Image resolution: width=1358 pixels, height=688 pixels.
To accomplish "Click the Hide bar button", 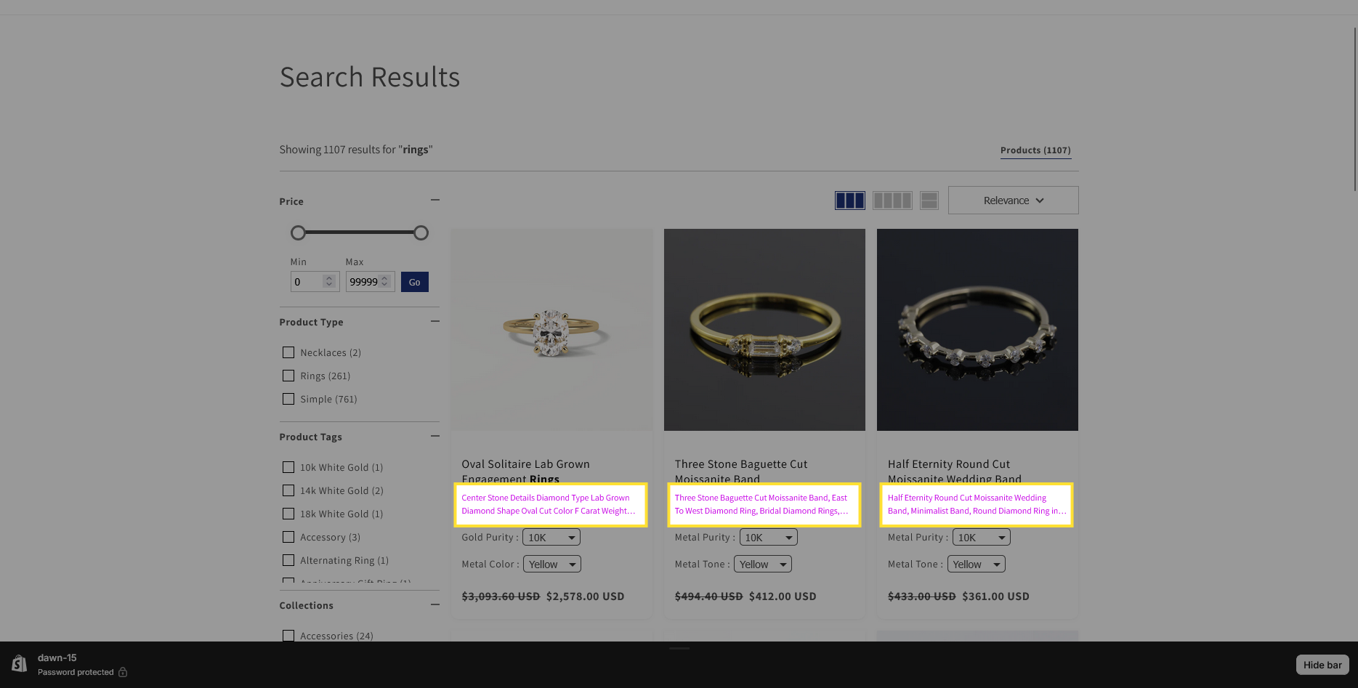I will click(x=1322, y=665).
